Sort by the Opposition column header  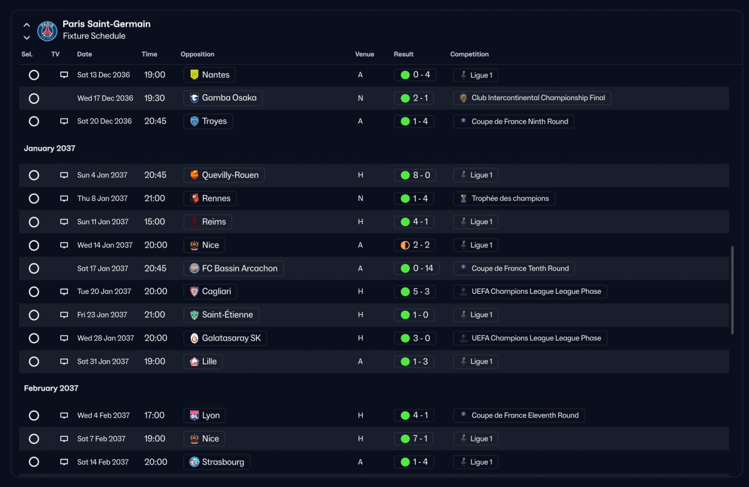197,54
